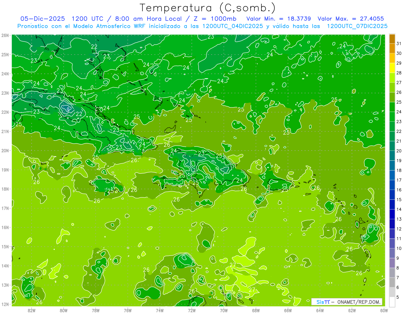Click the 25N latitude axis label
Viewport: 408px width, 315px height.
(x=5, y=54)
